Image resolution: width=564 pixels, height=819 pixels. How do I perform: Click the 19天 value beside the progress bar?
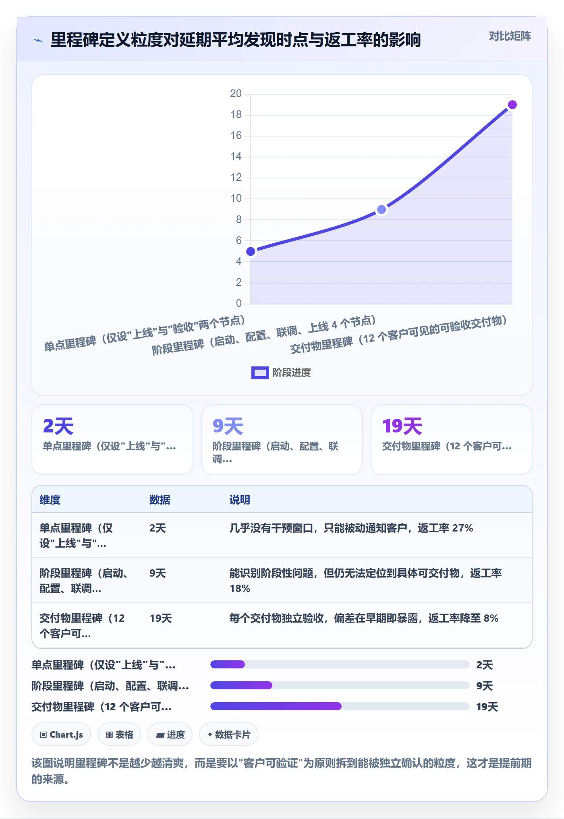point(487,707)
